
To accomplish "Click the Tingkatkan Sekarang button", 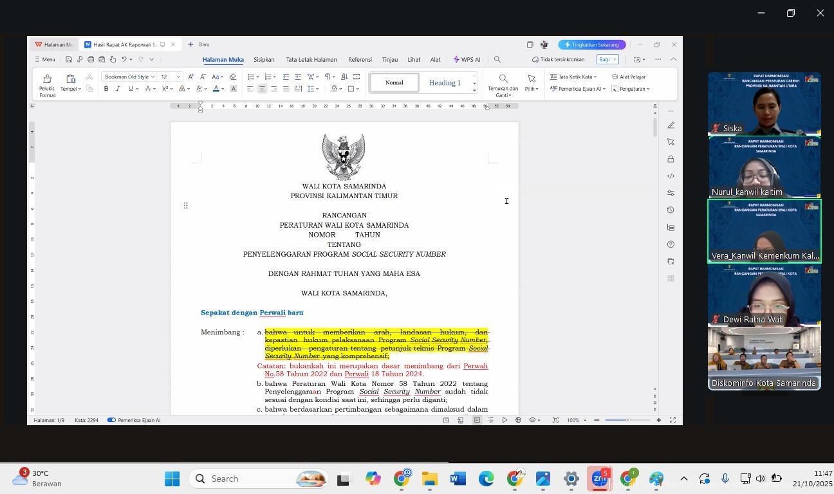I will [x=591, y=44].
